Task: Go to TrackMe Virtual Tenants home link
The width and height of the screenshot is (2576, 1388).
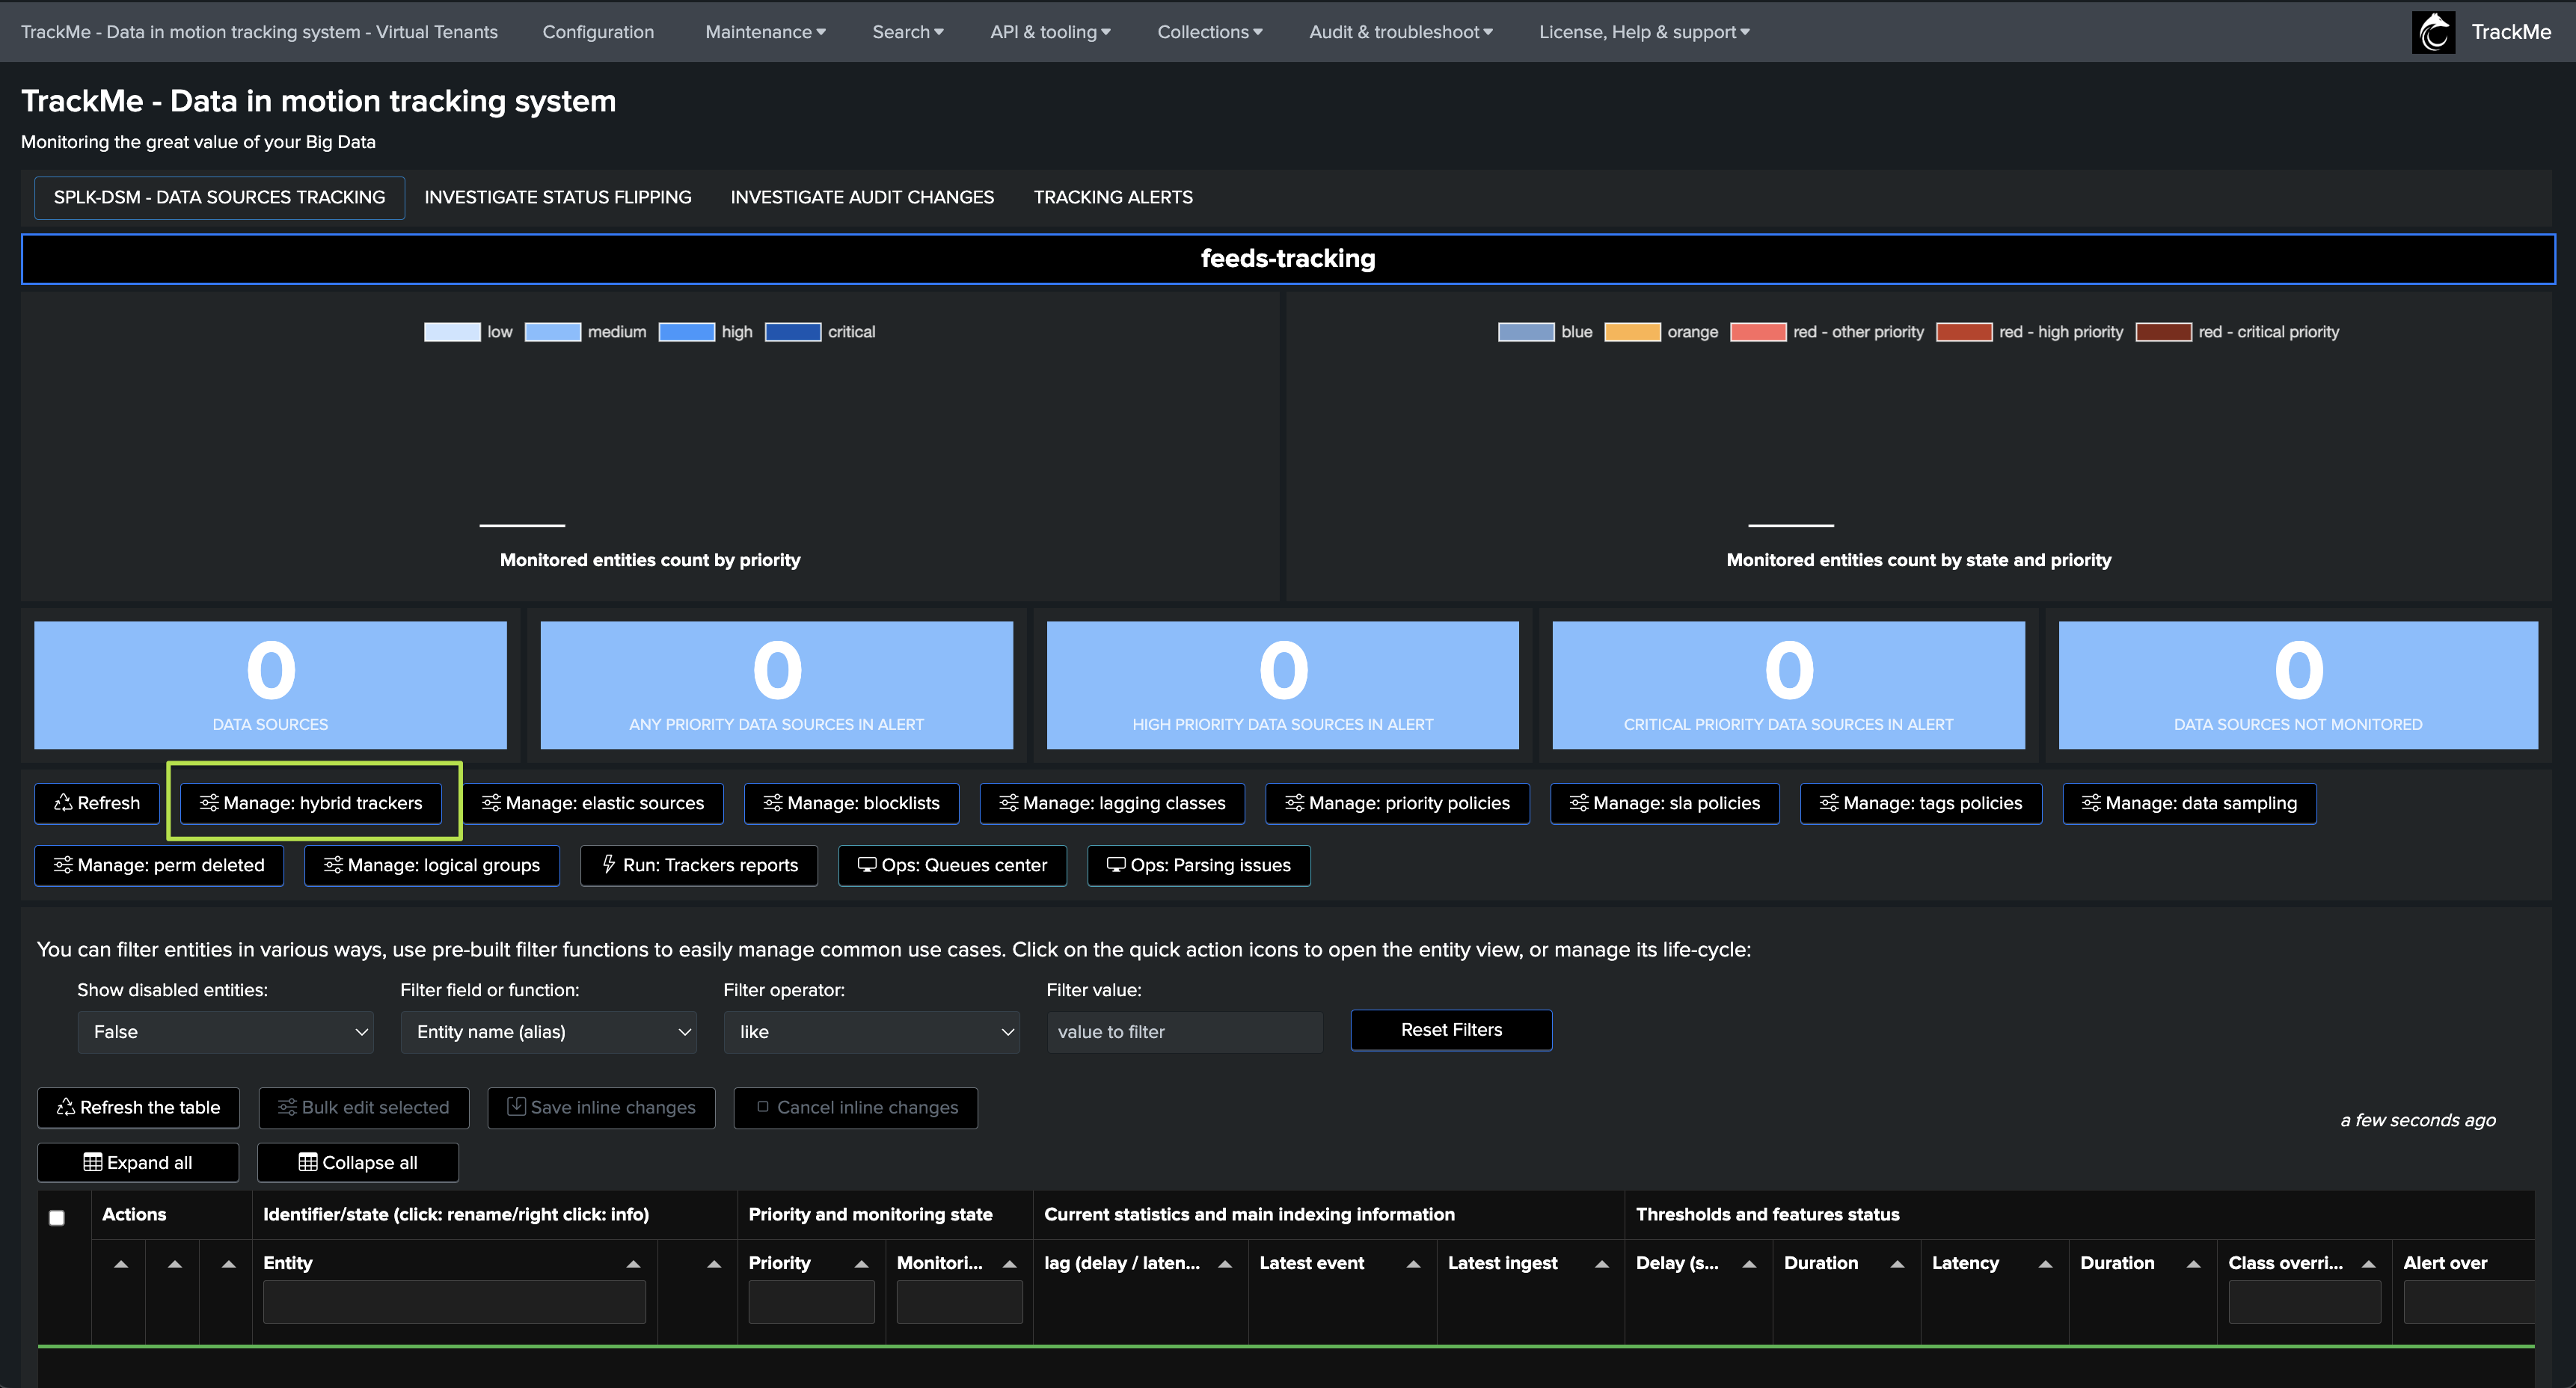Action: (259, 32)
